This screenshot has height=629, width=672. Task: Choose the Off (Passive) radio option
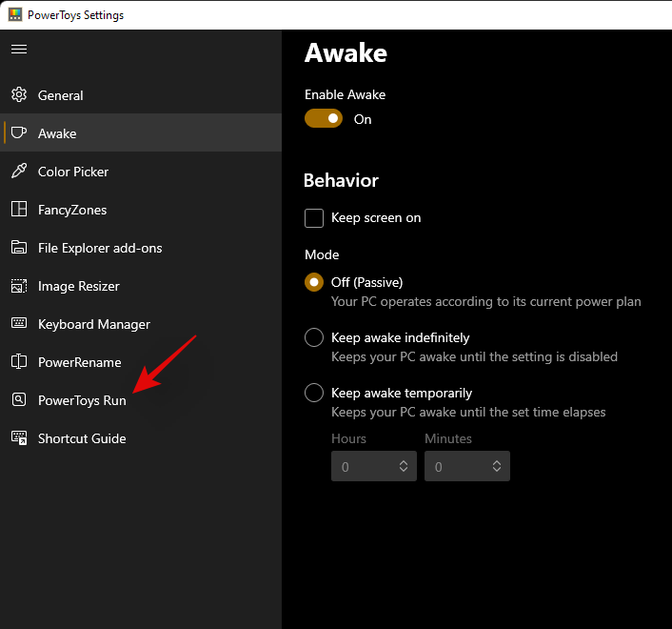(x=314, y=282)
